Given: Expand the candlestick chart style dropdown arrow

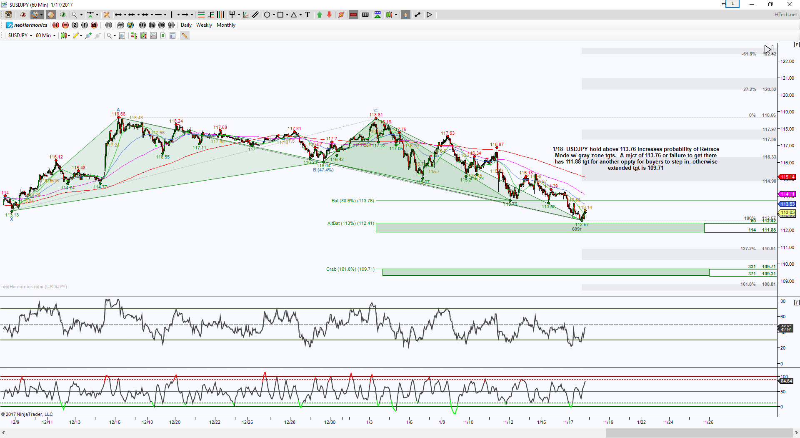Looking at the screenshot, I should pos(69,35).
